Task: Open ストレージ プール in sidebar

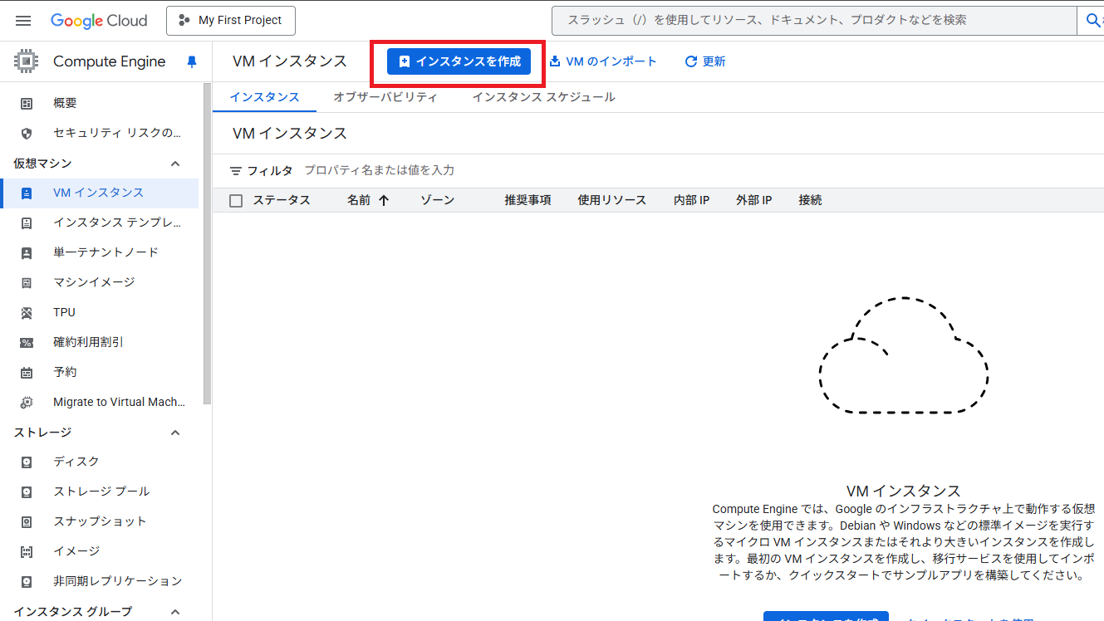Action: pos(100,491)
